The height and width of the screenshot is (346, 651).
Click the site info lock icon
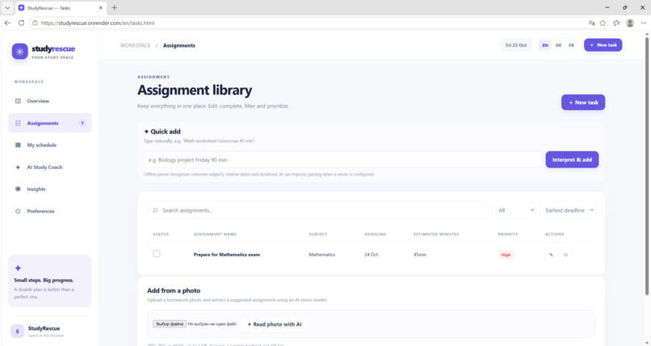35,23
